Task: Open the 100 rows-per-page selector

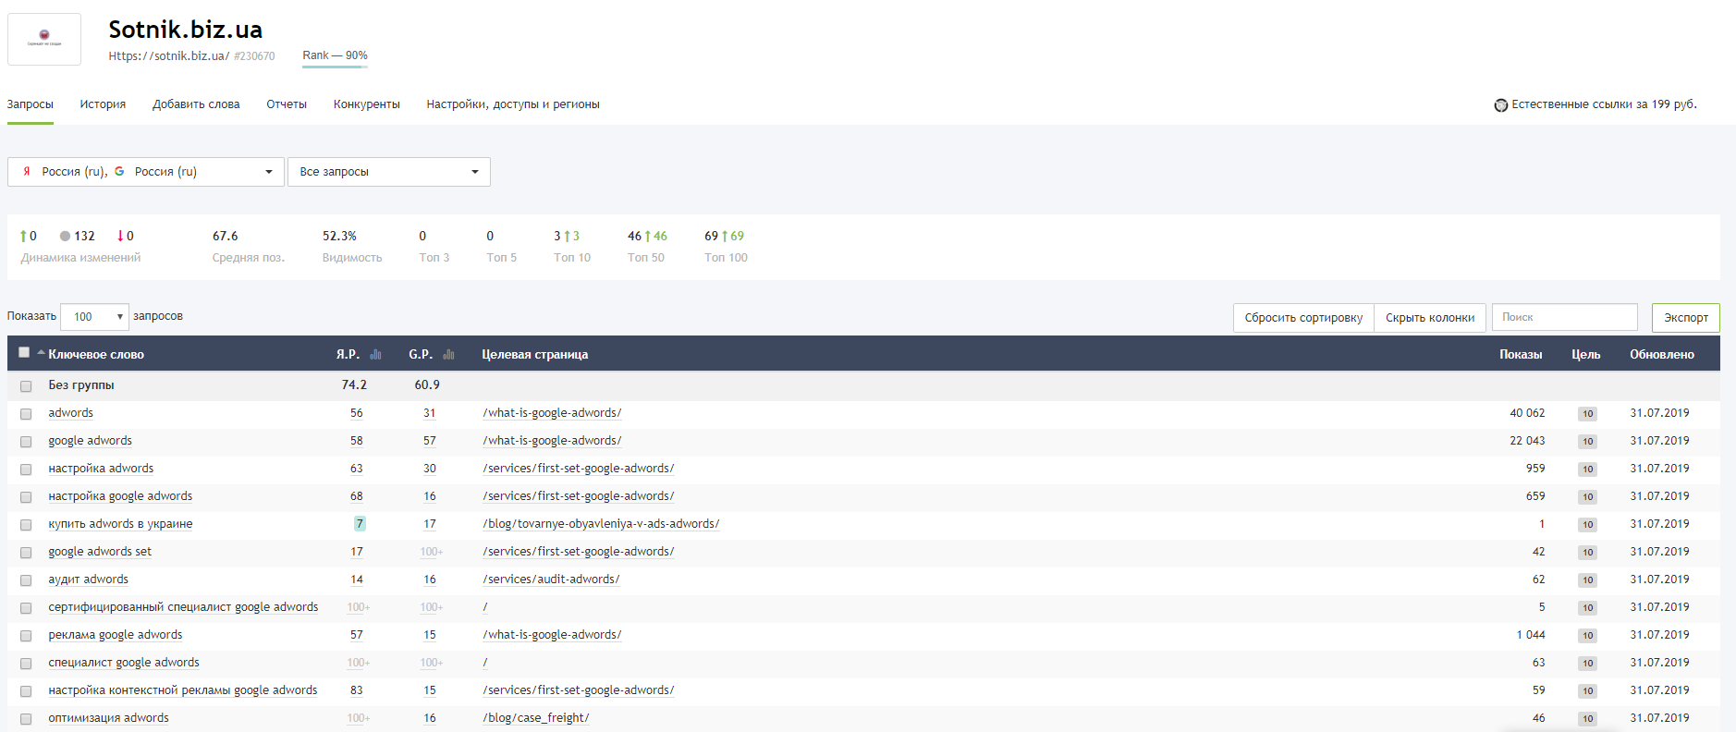Action: click(94, 317)
